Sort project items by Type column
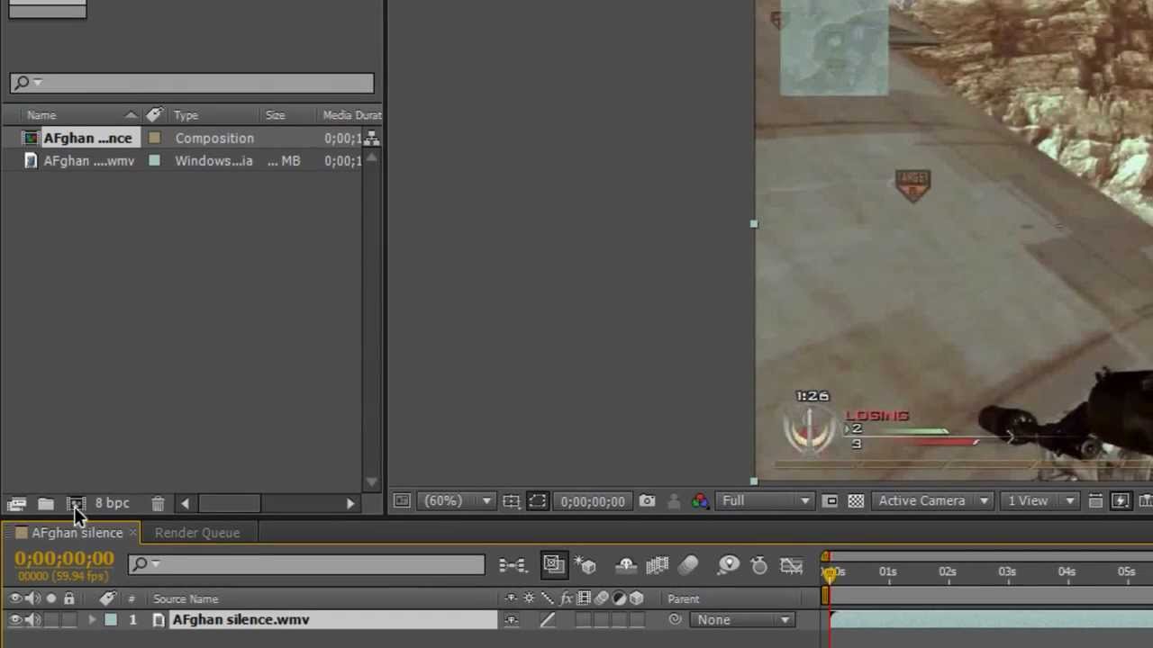This screenshot has height=648, width=1153. click(x=186, y=115)
